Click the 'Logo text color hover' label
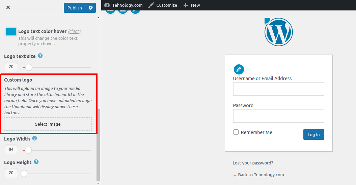 click(43, 31)
